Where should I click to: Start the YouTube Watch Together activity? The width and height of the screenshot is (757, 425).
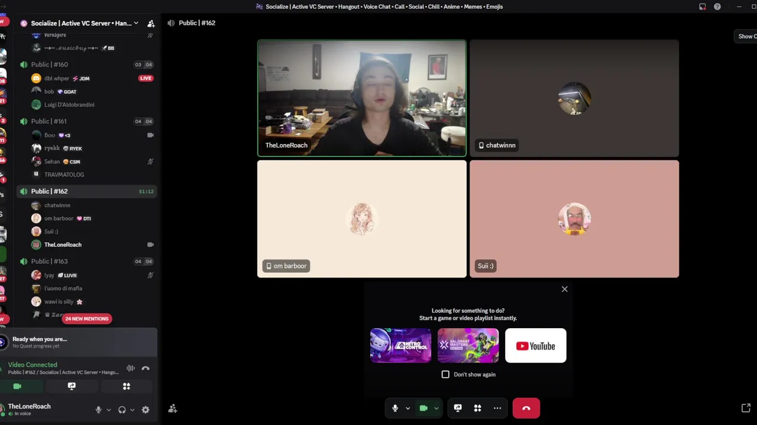coord(536,346)
